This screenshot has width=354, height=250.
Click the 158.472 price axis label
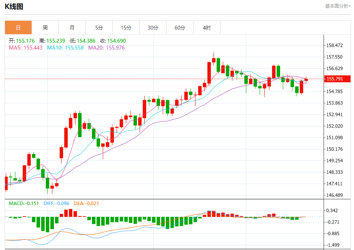click(334, 46)
